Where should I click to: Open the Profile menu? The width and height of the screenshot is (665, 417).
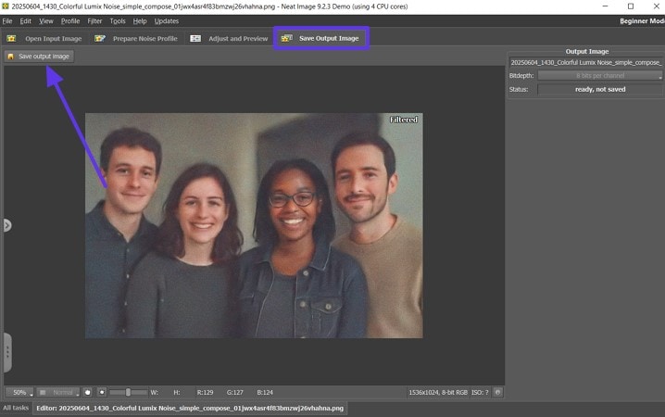tap(70, 21)
